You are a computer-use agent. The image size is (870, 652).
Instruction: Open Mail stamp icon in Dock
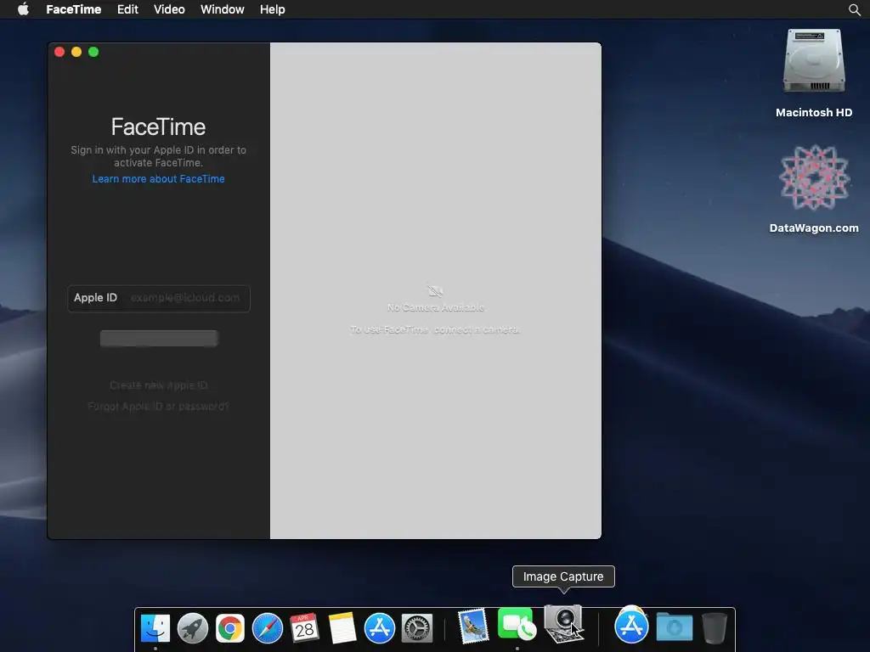473,627
